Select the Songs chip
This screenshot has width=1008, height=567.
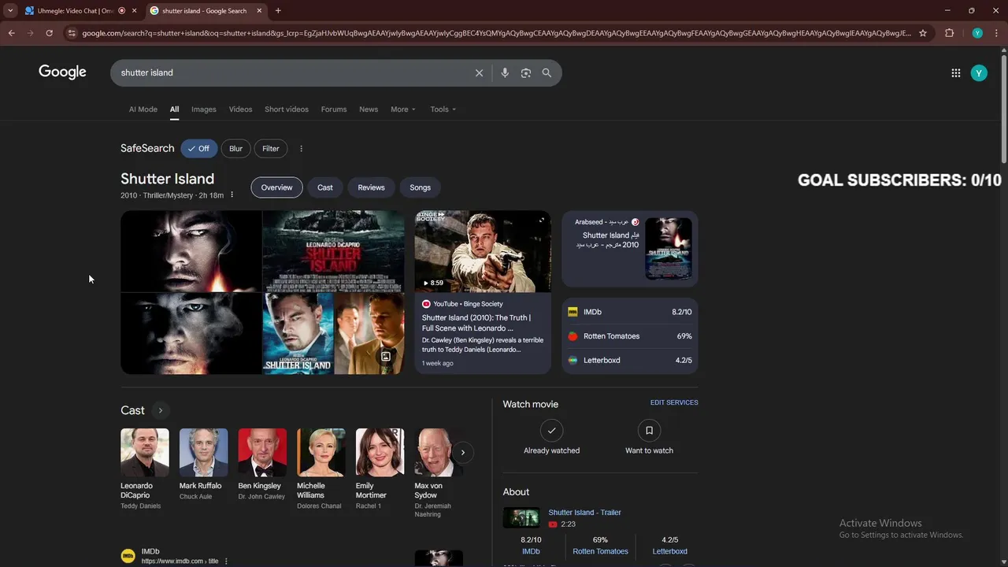click(420, 187)
